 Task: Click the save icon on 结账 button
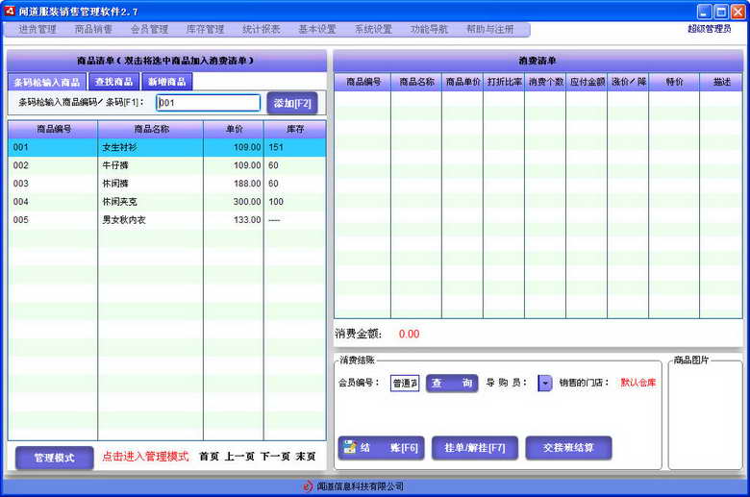tap(348, 448)
